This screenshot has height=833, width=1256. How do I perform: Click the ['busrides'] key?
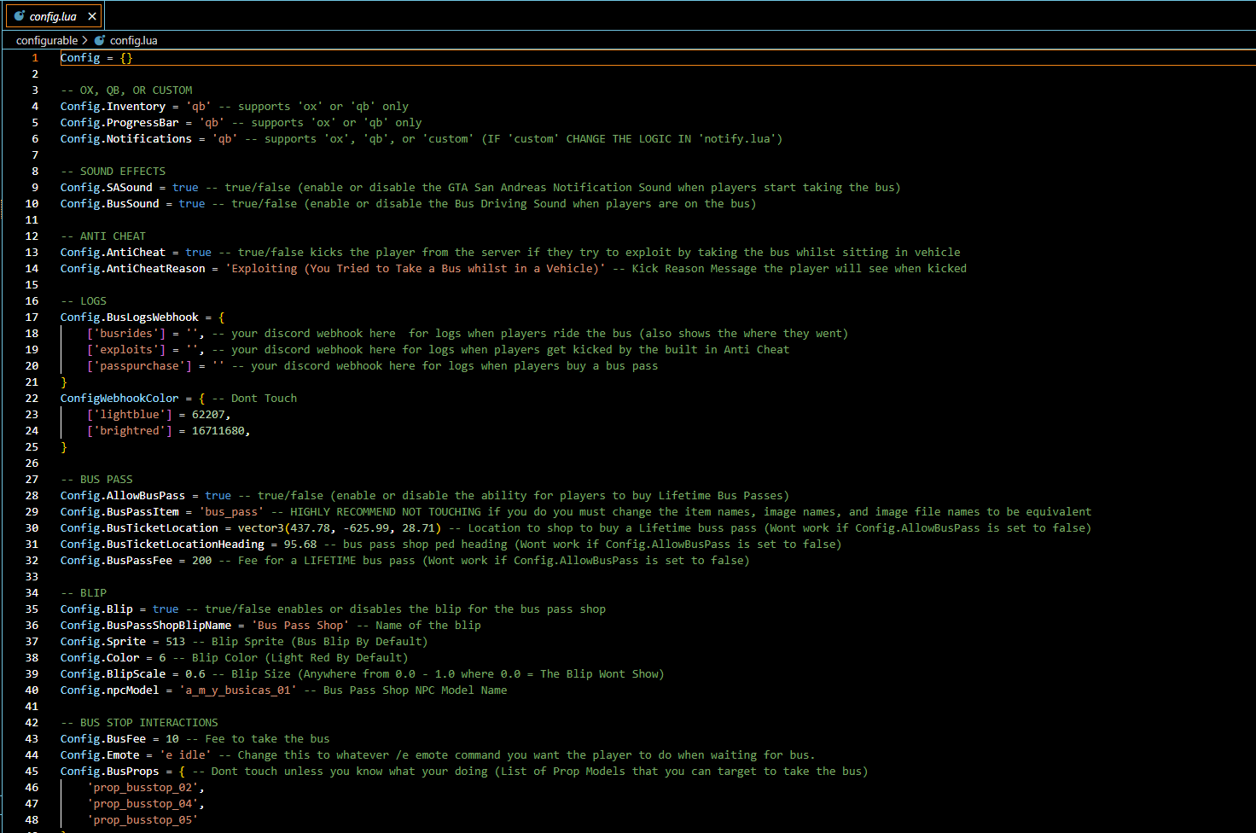[x=126, y=334]
